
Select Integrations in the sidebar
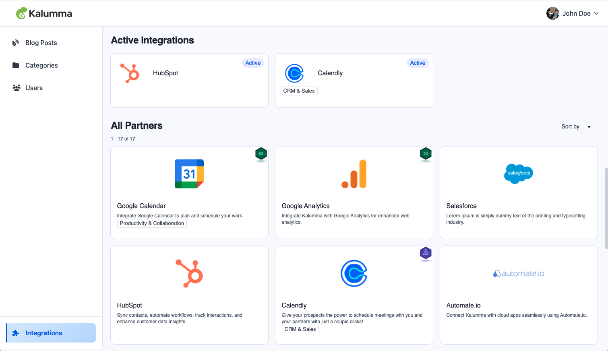51,333
